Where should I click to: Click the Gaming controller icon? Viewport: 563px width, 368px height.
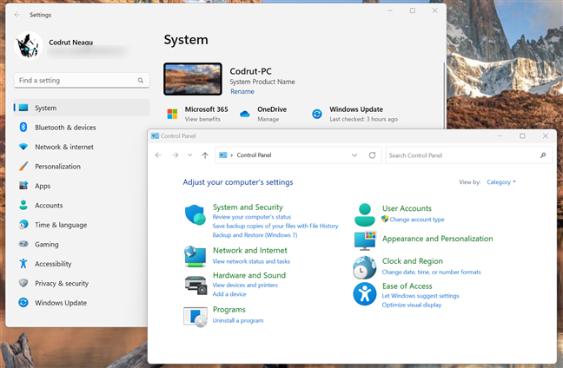click(23, 244)
